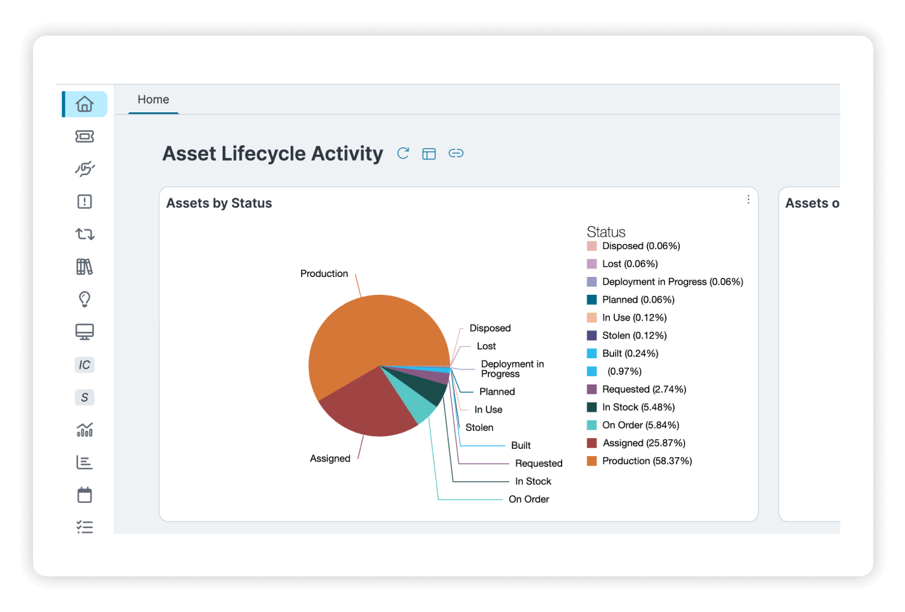Copy dashboard link using chain icon
Screen dimensions: 905x612
(x=456, y=153)
